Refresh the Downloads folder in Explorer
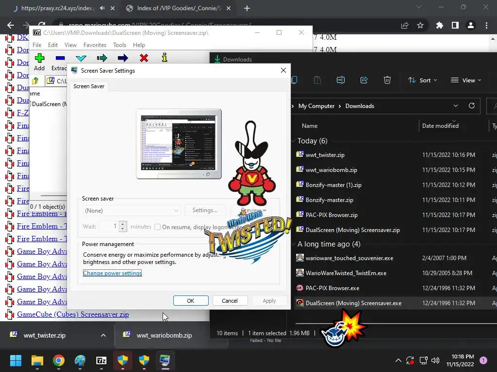Screen dimensions: 497x372 point(472,106)
